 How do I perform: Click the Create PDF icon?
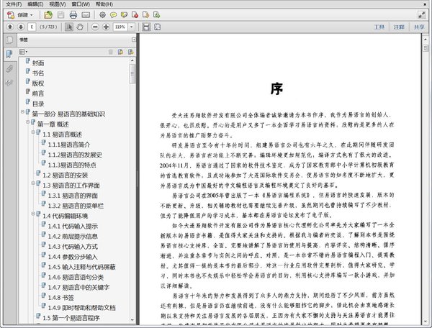pos(11,15)
